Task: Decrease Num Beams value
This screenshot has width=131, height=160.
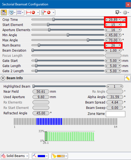Action: tap(107, 45)
